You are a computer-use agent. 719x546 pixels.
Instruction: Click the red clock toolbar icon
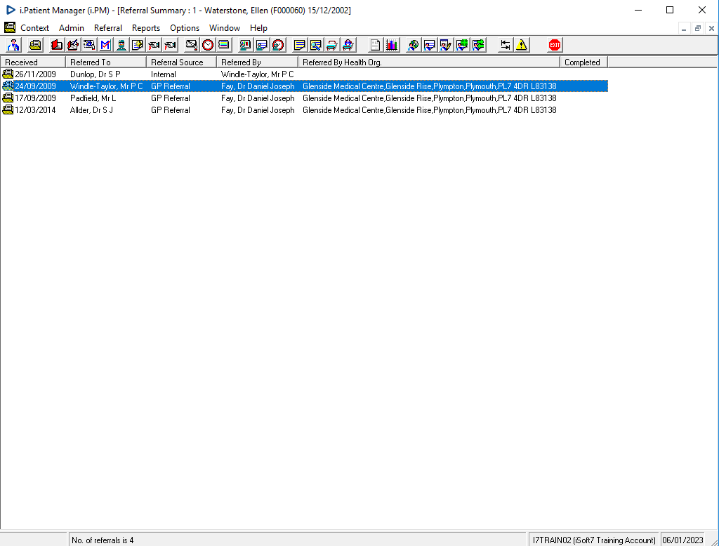(x=208, y=45)
